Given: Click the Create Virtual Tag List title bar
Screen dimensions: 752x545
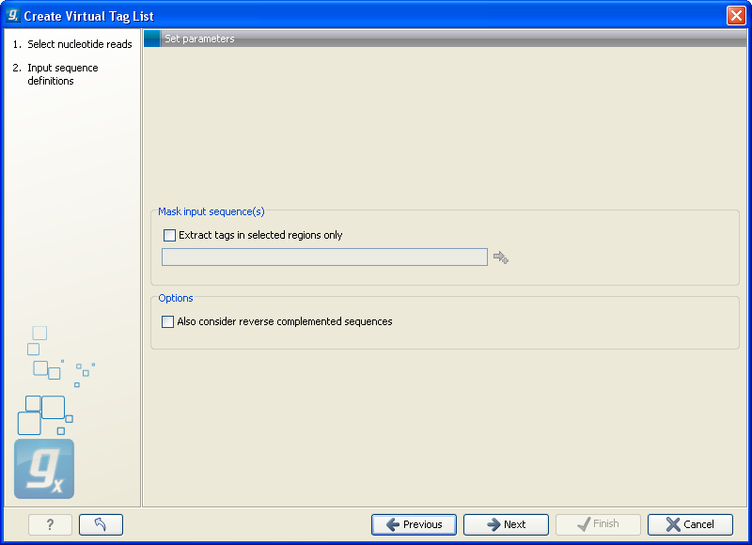Looking at the screenshot, I should [x=376, y=16].
